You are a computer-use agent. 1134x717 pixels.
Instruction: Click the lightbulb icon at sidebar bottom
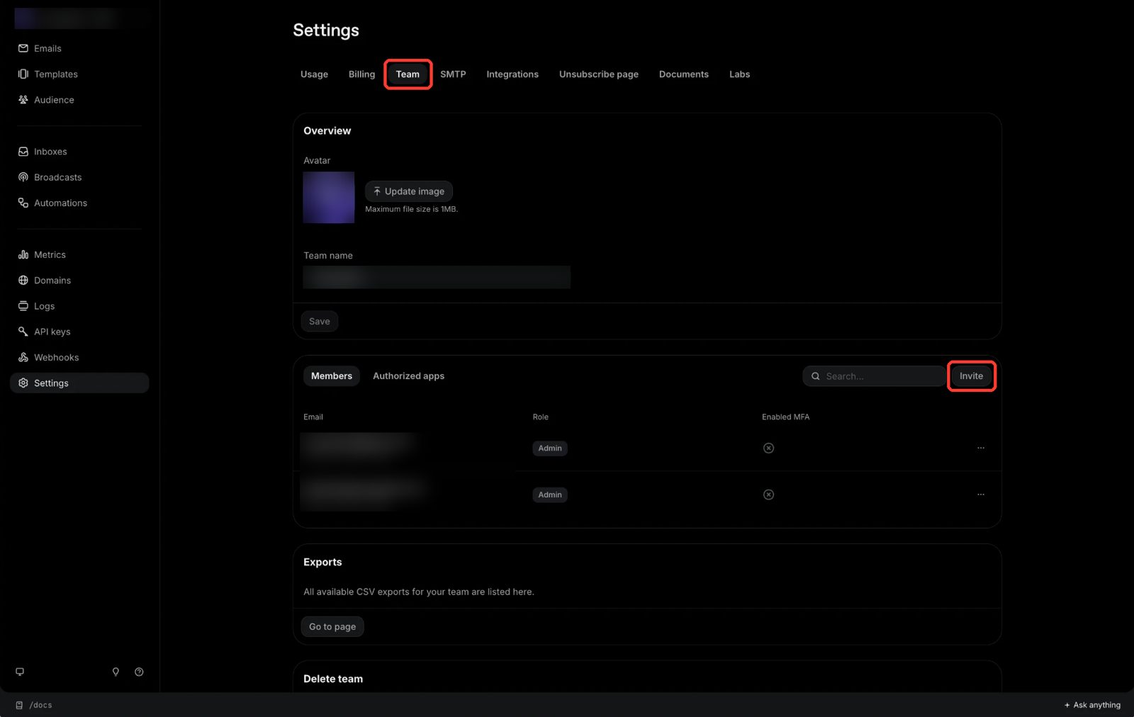116,672
